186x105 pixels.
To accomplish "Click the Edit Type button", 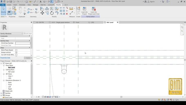I will tap(28, 34).
